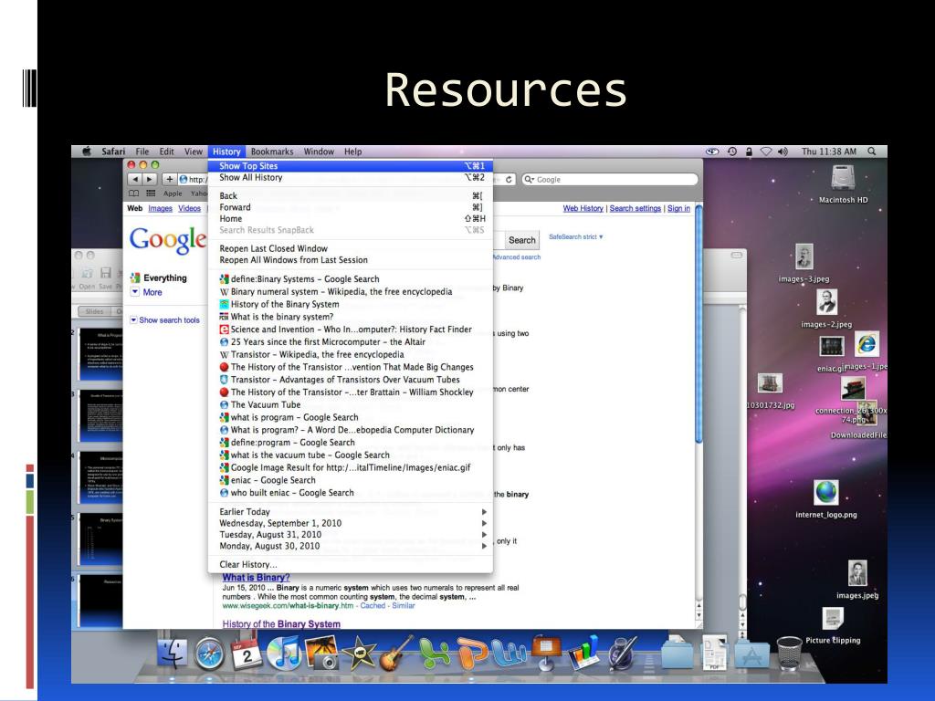This screenshot has height=701, width=935.
Task: Reload the page with the refresh icon
Action: tap(509, 180)
